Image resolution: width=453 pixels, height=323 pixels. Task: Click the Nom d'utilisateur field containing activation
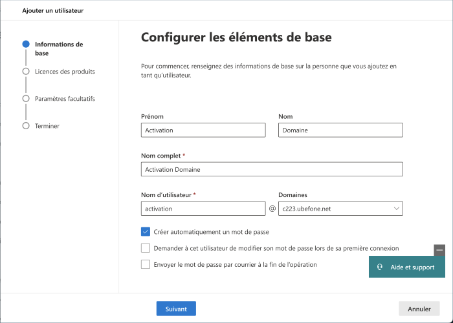tap(203, 209)
